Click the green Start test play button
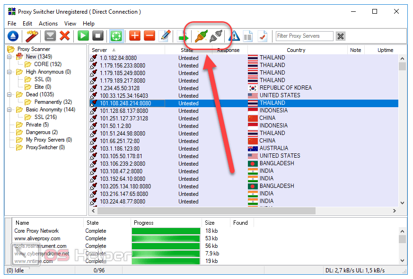Image resolution: width=413 pixels, height=279 pixels. tap(83, 36)
